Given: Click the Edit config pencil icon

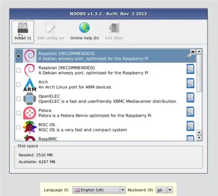Looking at the screenshot, I should (x=51, y=28).
